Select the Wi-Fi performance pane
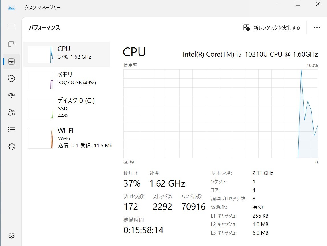 [x=68, y=138]
